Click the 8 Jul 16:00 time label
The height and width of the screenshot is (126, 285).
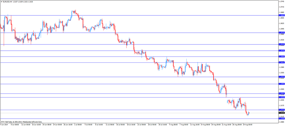tap(99, 125)
